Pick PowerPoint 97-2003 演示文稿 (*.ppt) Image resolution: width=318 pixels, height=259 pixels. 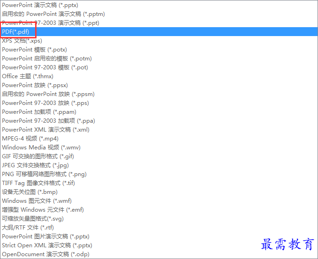tap(159, 23)
